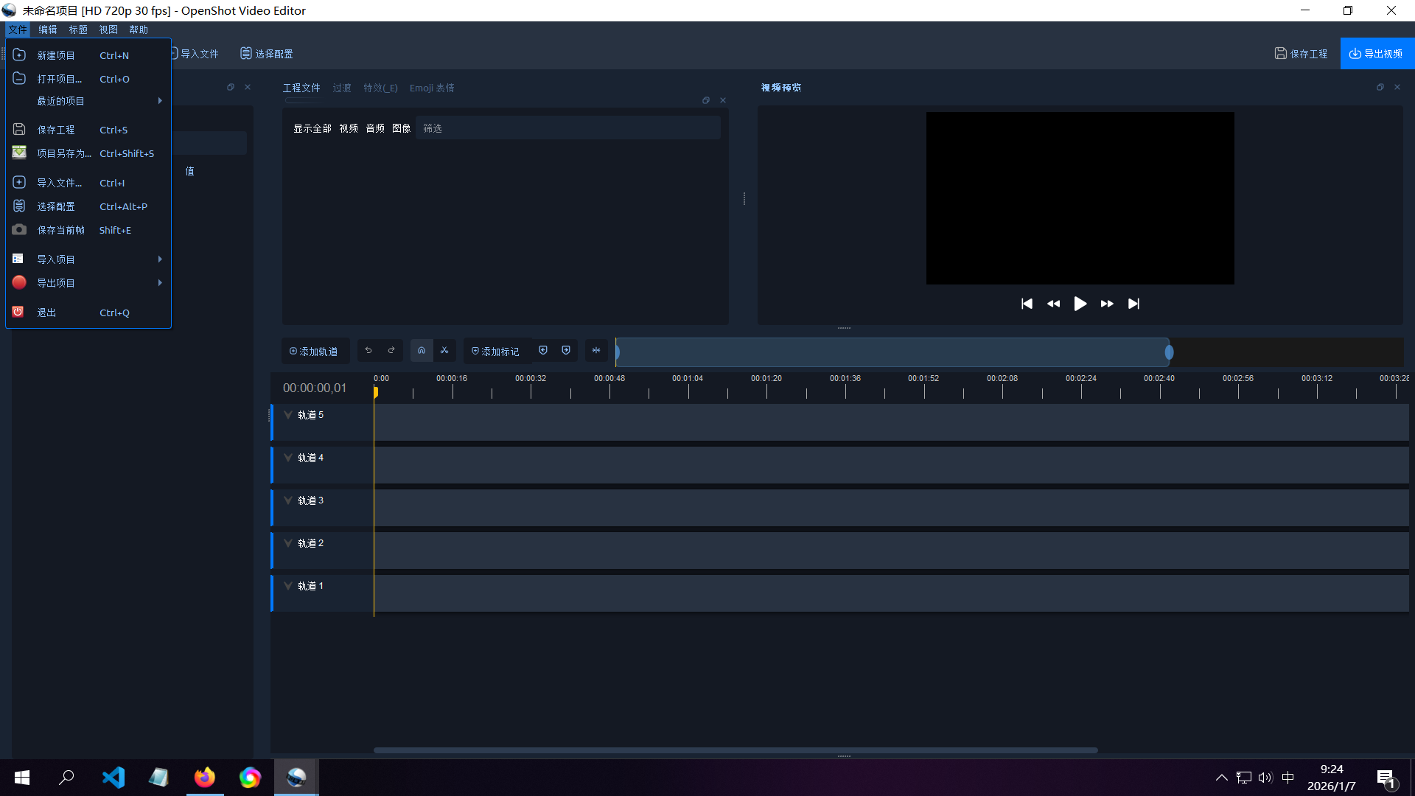Click the 保存工程 save project icon

point(1281,53)
